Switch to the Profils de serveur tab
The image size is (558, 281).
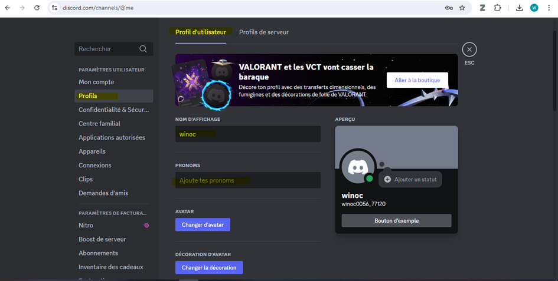[x=263, y=32]
